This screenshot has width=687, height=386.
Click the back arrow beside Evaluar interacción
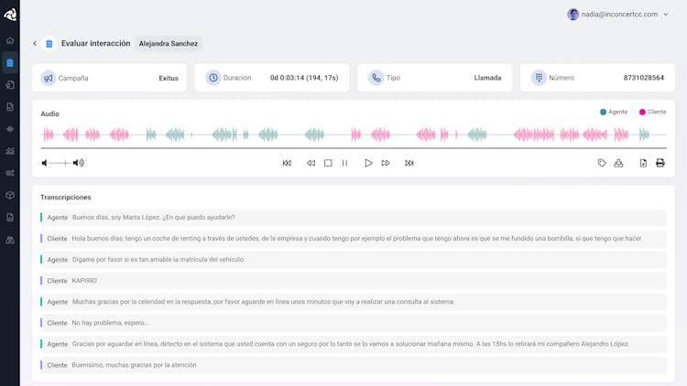tap(35, 43)
